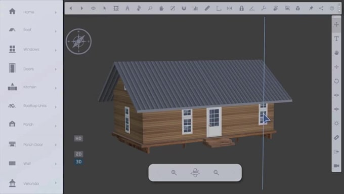Switch to 3D view

tap(78, 162)
